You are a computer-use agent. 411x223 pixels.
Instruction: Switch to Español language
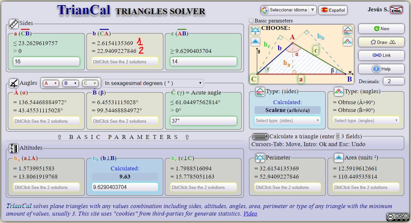(333, 10)
